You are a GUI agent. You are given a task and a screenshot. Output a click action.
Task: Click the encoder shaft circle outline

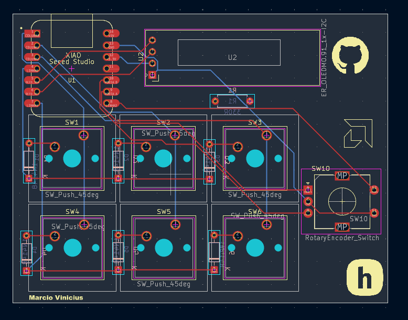342,201
